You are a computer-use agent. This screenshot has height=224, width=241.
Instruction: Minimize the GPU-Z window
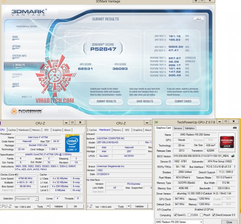point(220,121)
